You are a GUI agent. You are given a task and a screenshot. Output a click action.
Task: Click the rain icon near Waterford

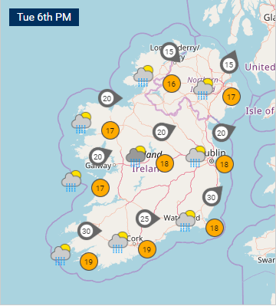[x=186, y=221]
